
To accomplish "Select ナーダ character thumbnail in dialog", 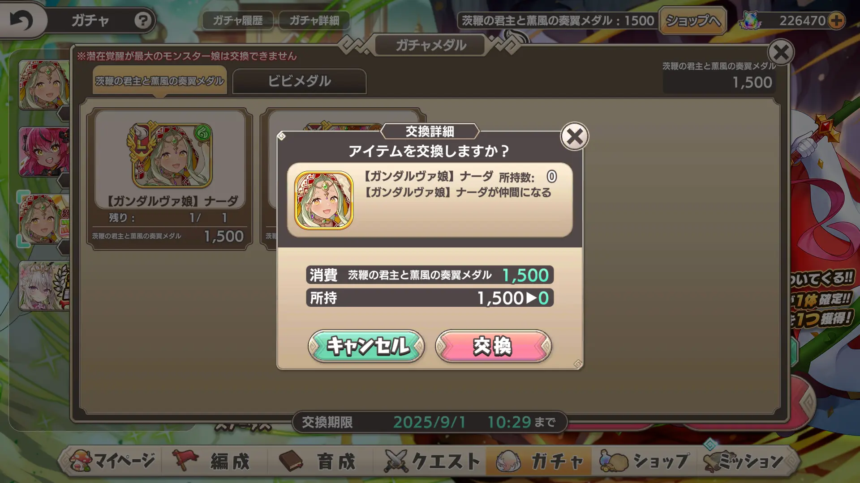I will [324, 200].
